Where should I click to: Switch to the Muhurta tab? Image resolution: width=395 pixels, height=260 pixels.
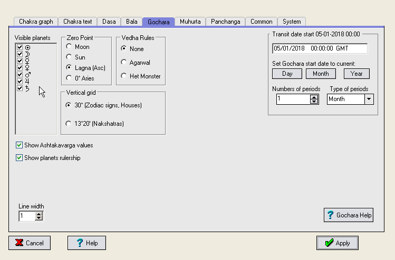coord(190,22)
